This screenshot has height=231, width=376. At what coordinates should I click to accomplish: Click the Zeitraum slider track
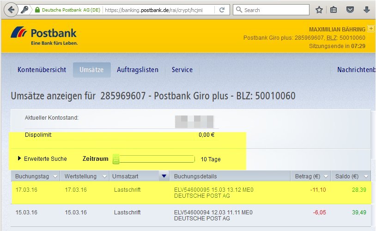click(157, 159)
